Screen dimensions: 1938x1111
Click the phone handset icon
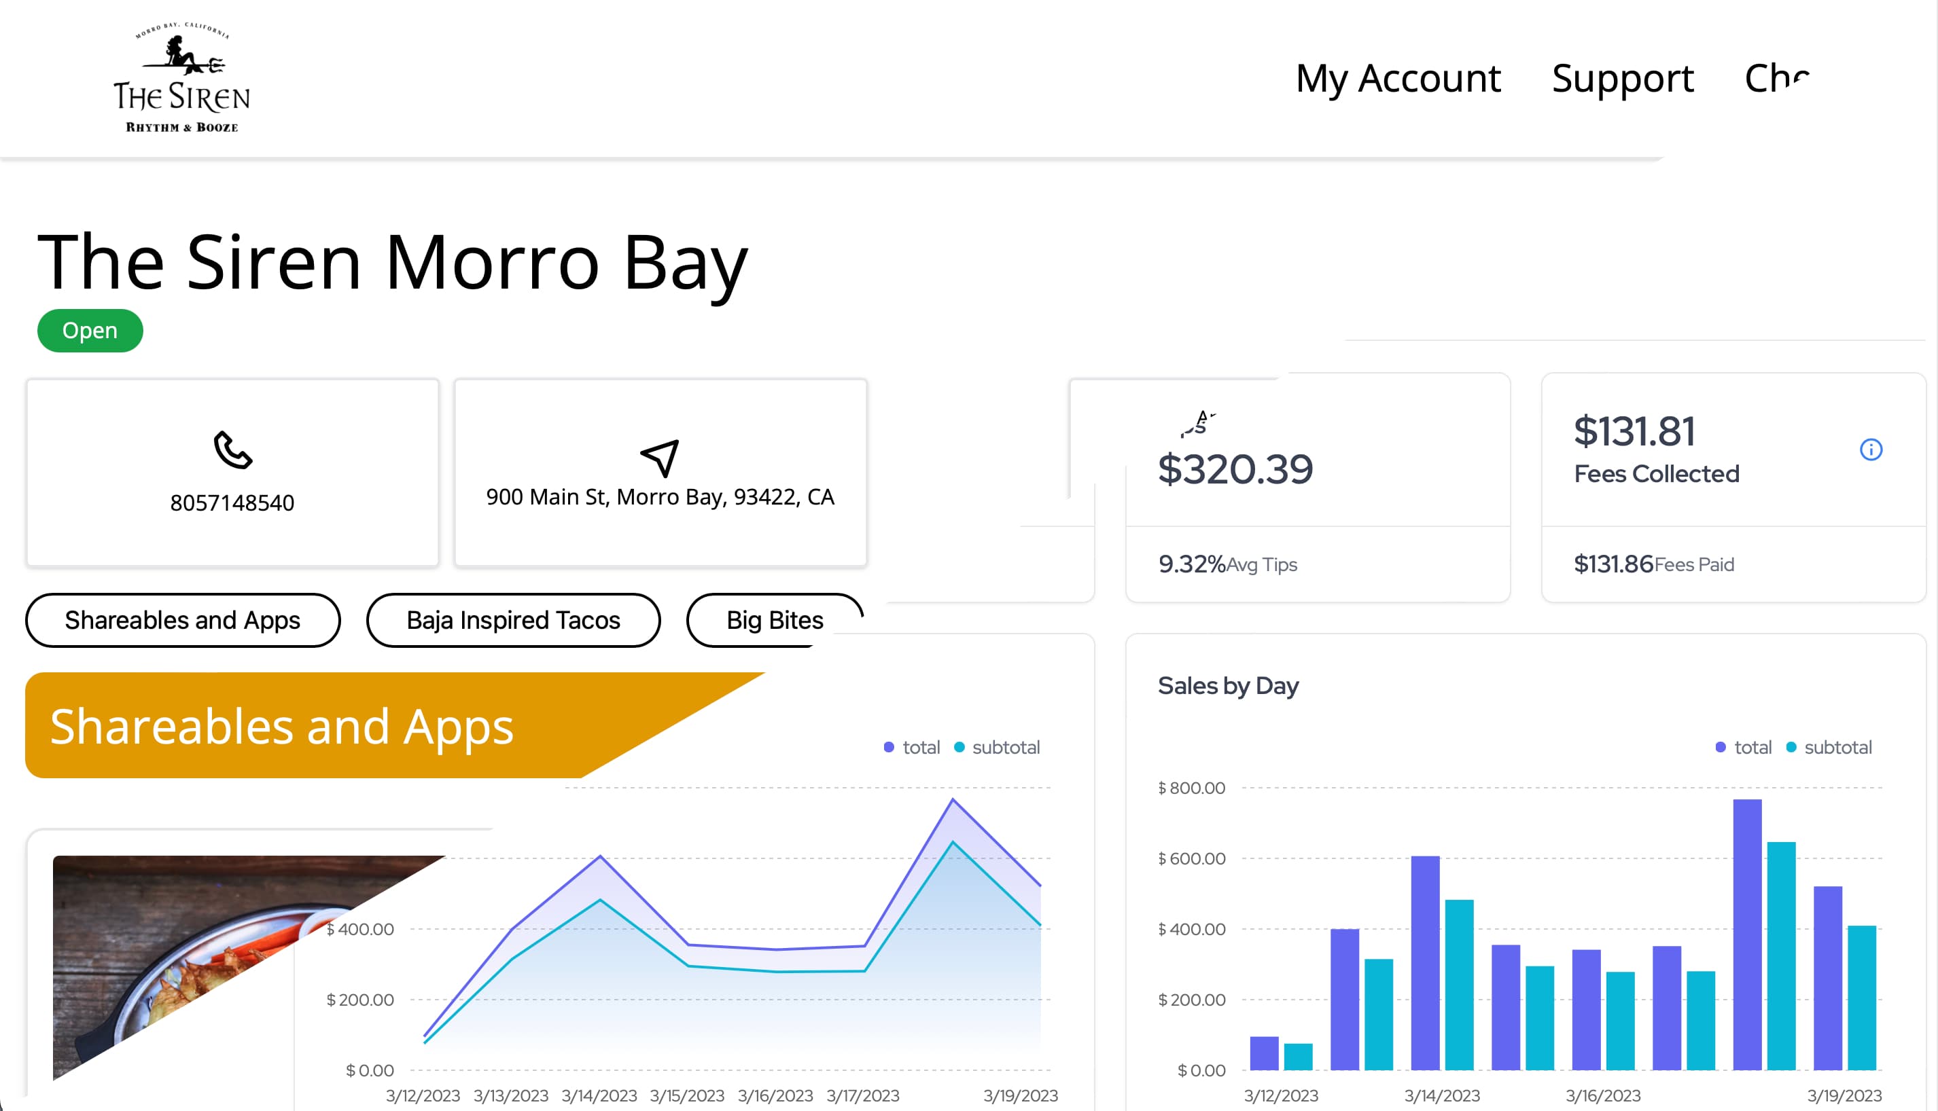(232, 450)
